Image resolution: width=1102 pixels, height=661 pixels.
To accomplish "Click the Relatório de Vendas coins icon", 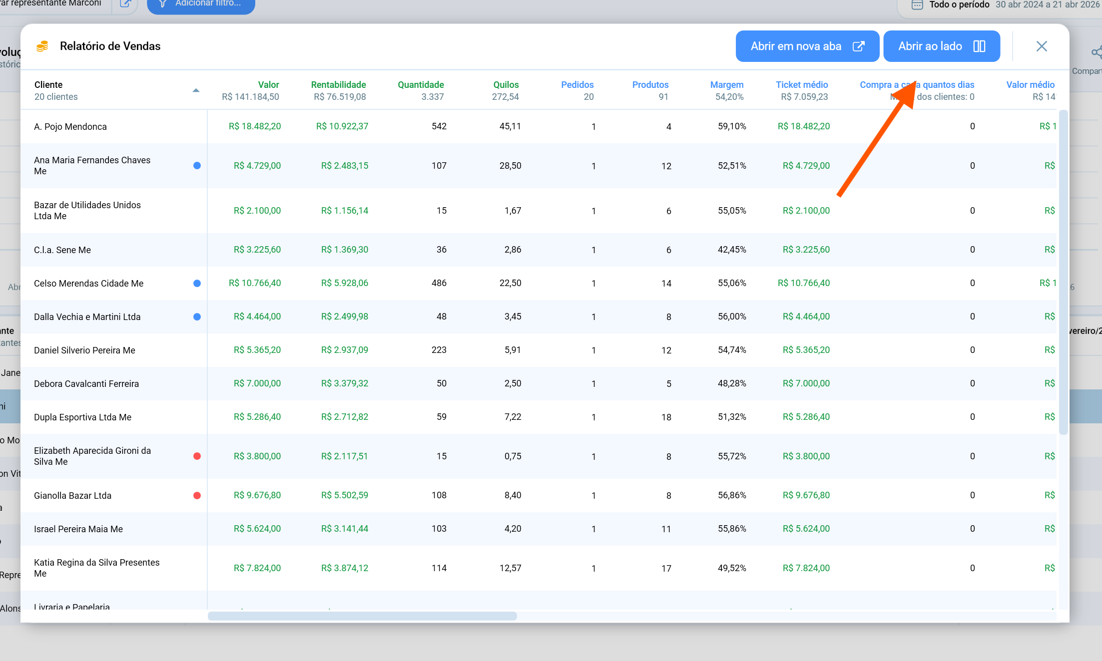I will (x=42, y=46).
